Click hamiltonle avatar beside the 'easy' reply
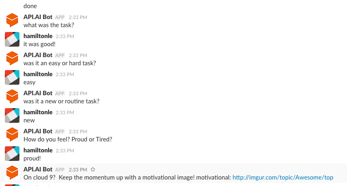Image resolution: width=347 pixels, height=186 pixels. point(12,77)
